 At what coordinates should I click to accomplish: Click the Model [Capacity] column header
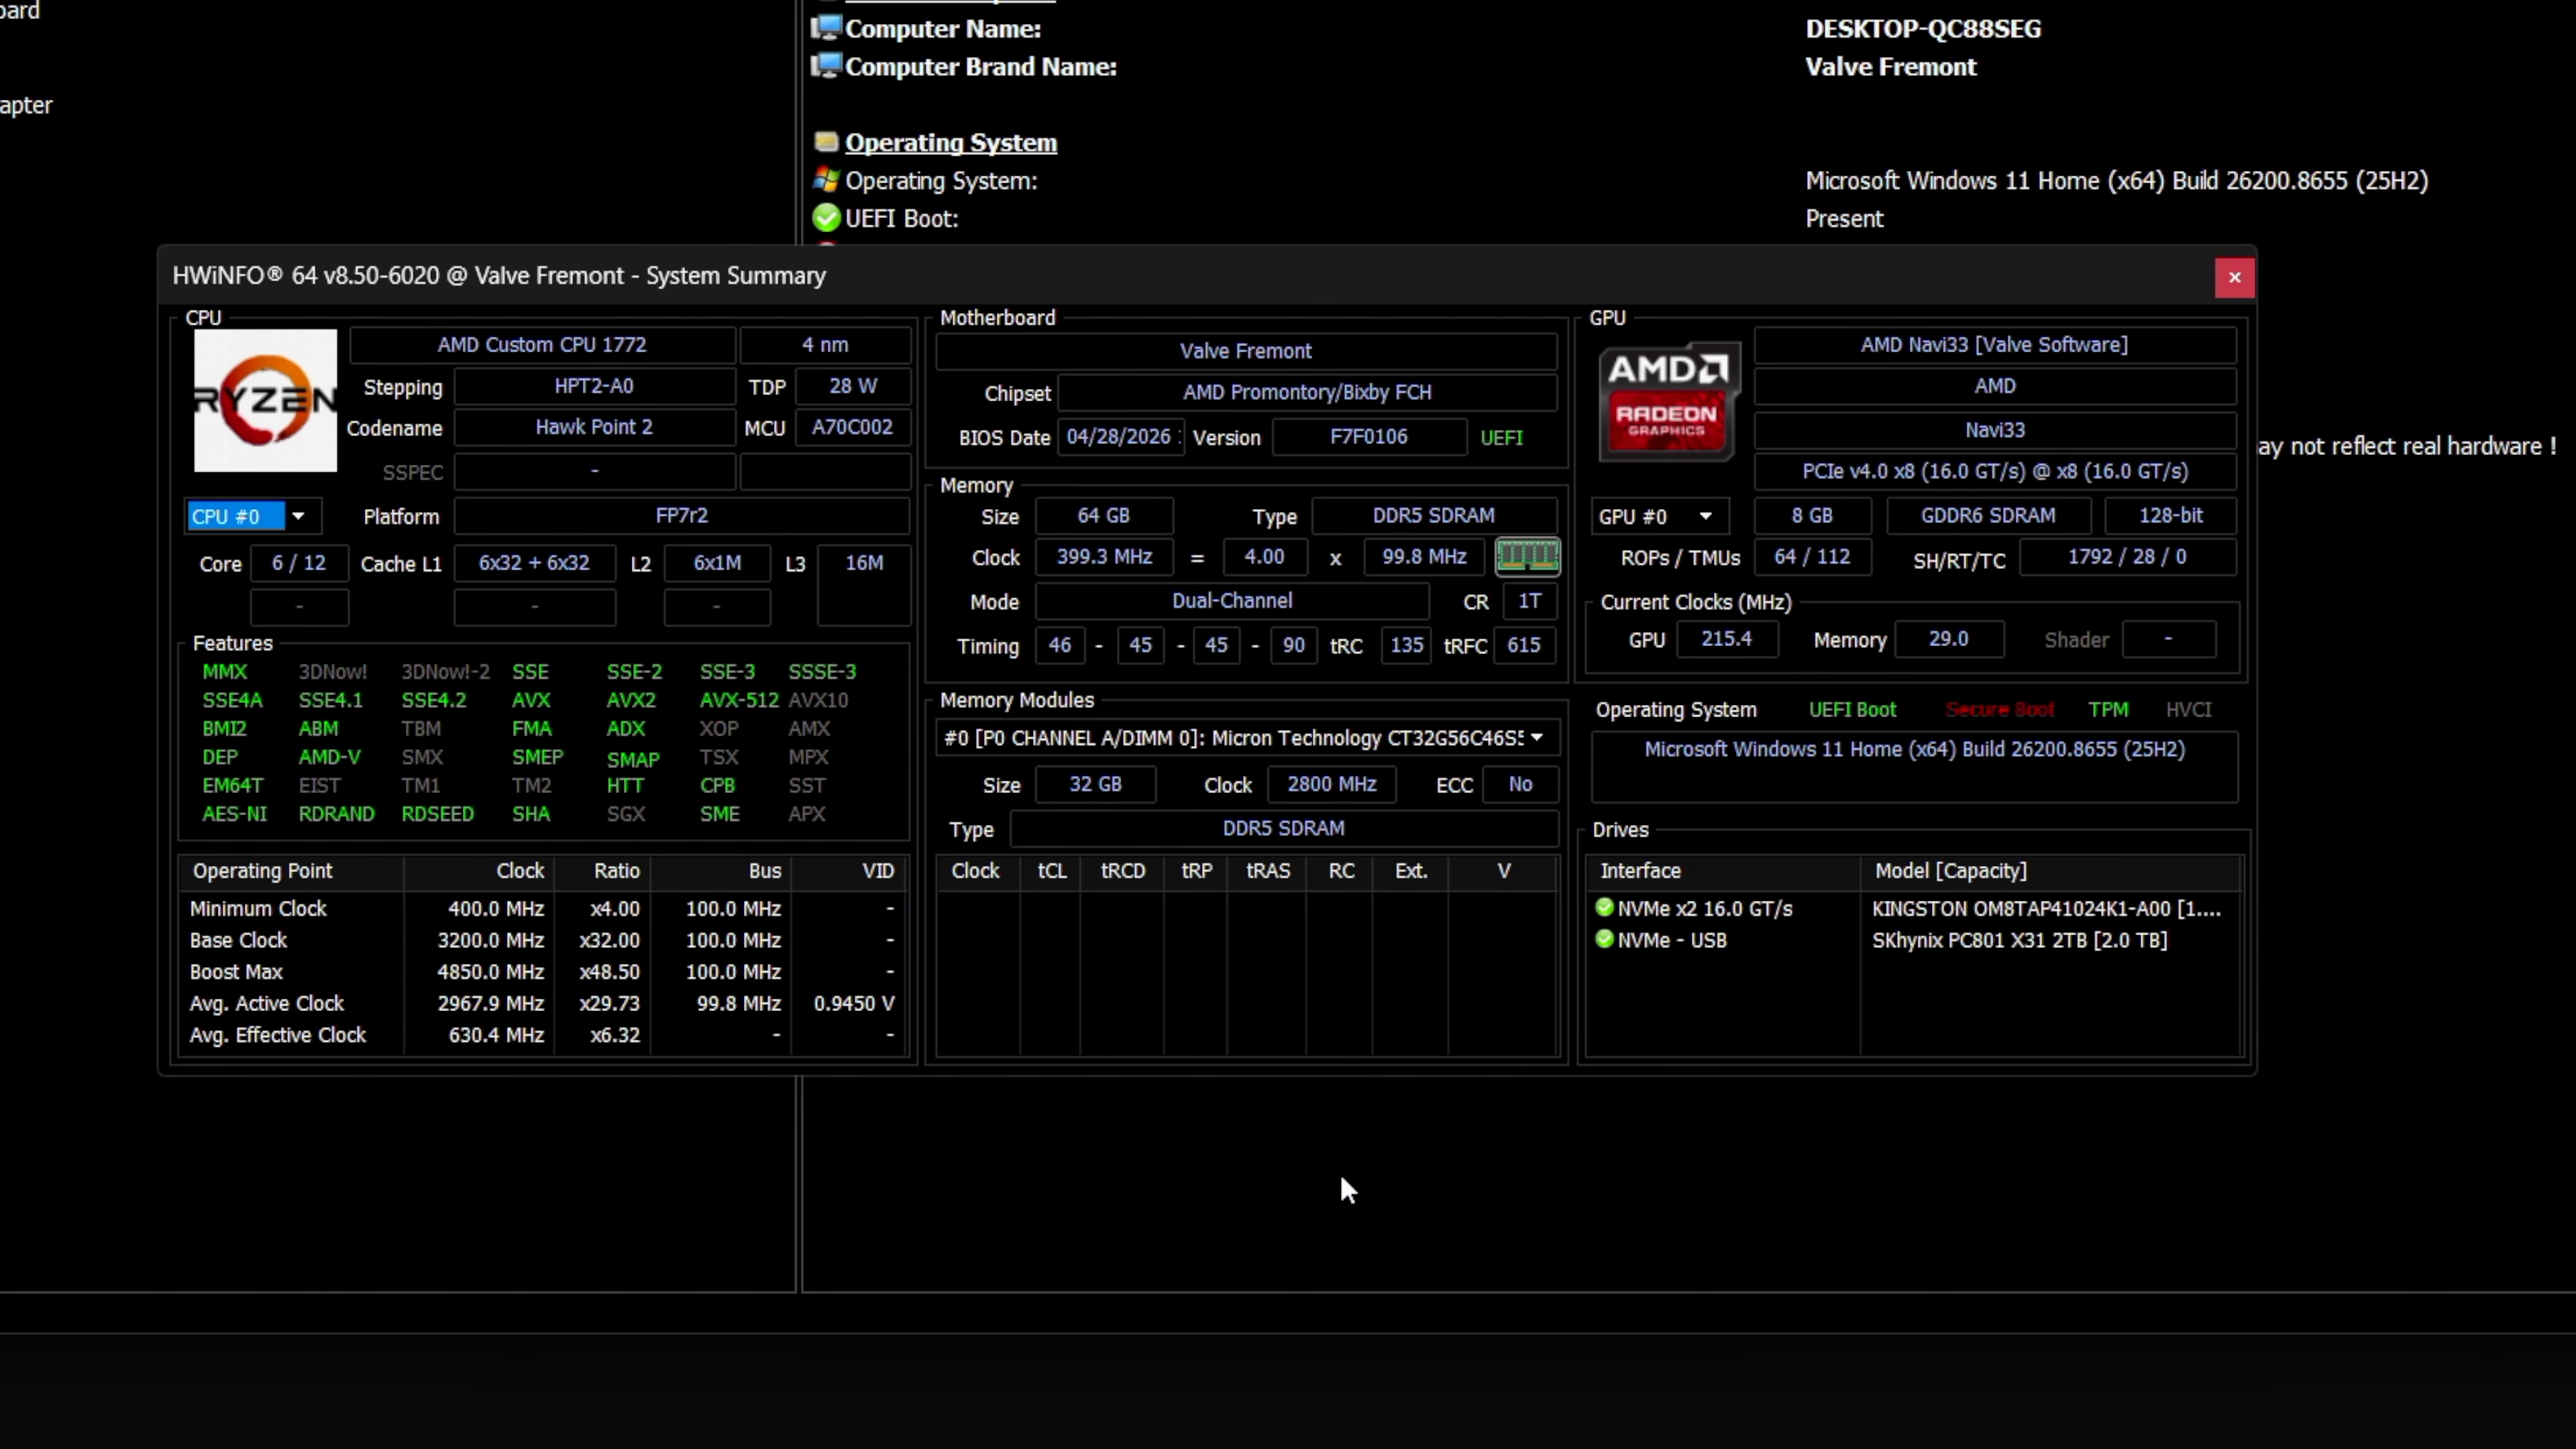click(x=2051, y=871)
